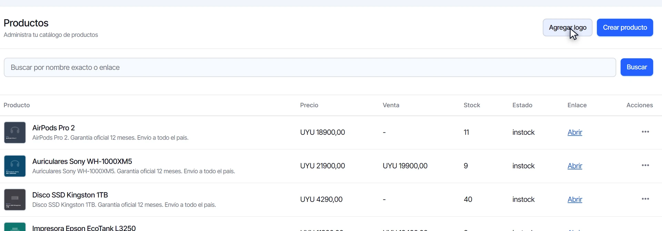The height and width of the screenshot is (231, 662).
Task: Click the instock status of Auriculares Sony WH-1000XM5
Action: (x=523, y=166)
